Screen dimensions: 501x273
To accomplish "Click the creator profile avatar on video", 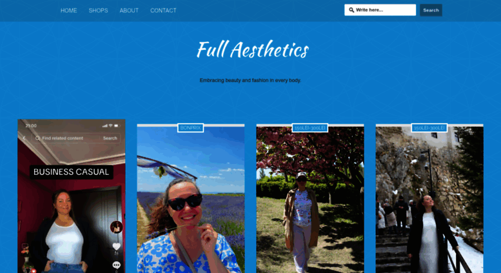I will (x=116, y=227).
